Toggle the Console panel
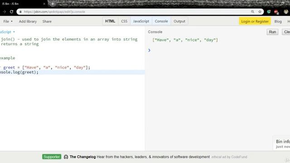 (161, 21)
